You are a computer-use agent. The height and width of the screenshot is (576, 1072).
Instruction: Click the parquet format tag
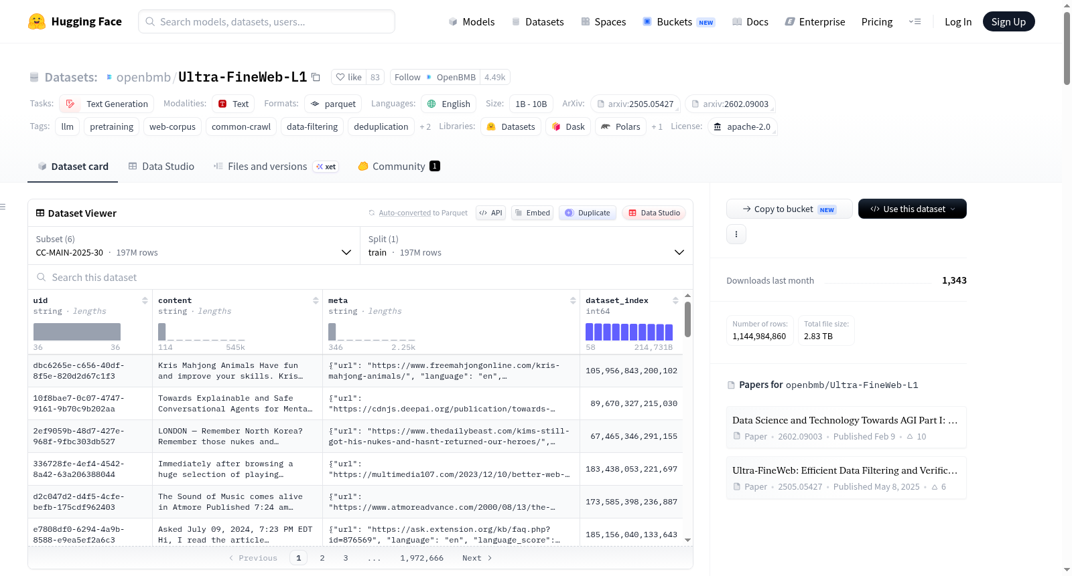point(333,104)
